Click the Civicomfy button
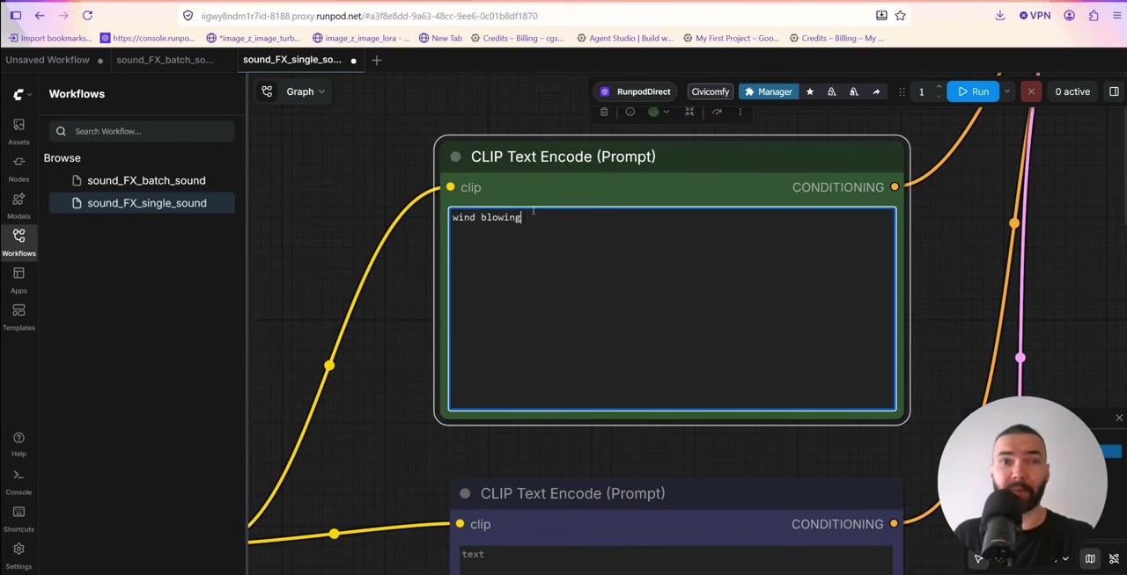1127x575 pixels. [x=711, y=91]
